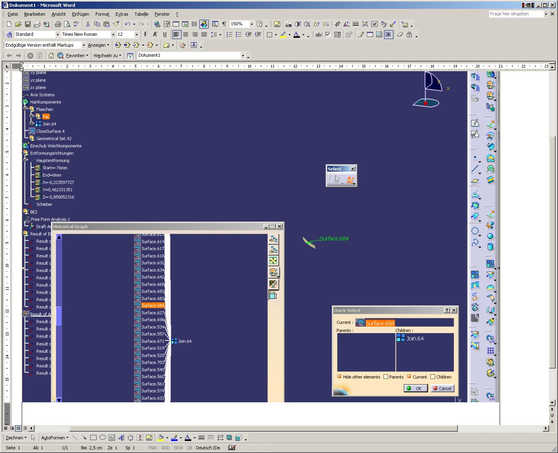Toggle form field shading button
The width and height of the screenshot is (558, 453).
pos(389,35)
